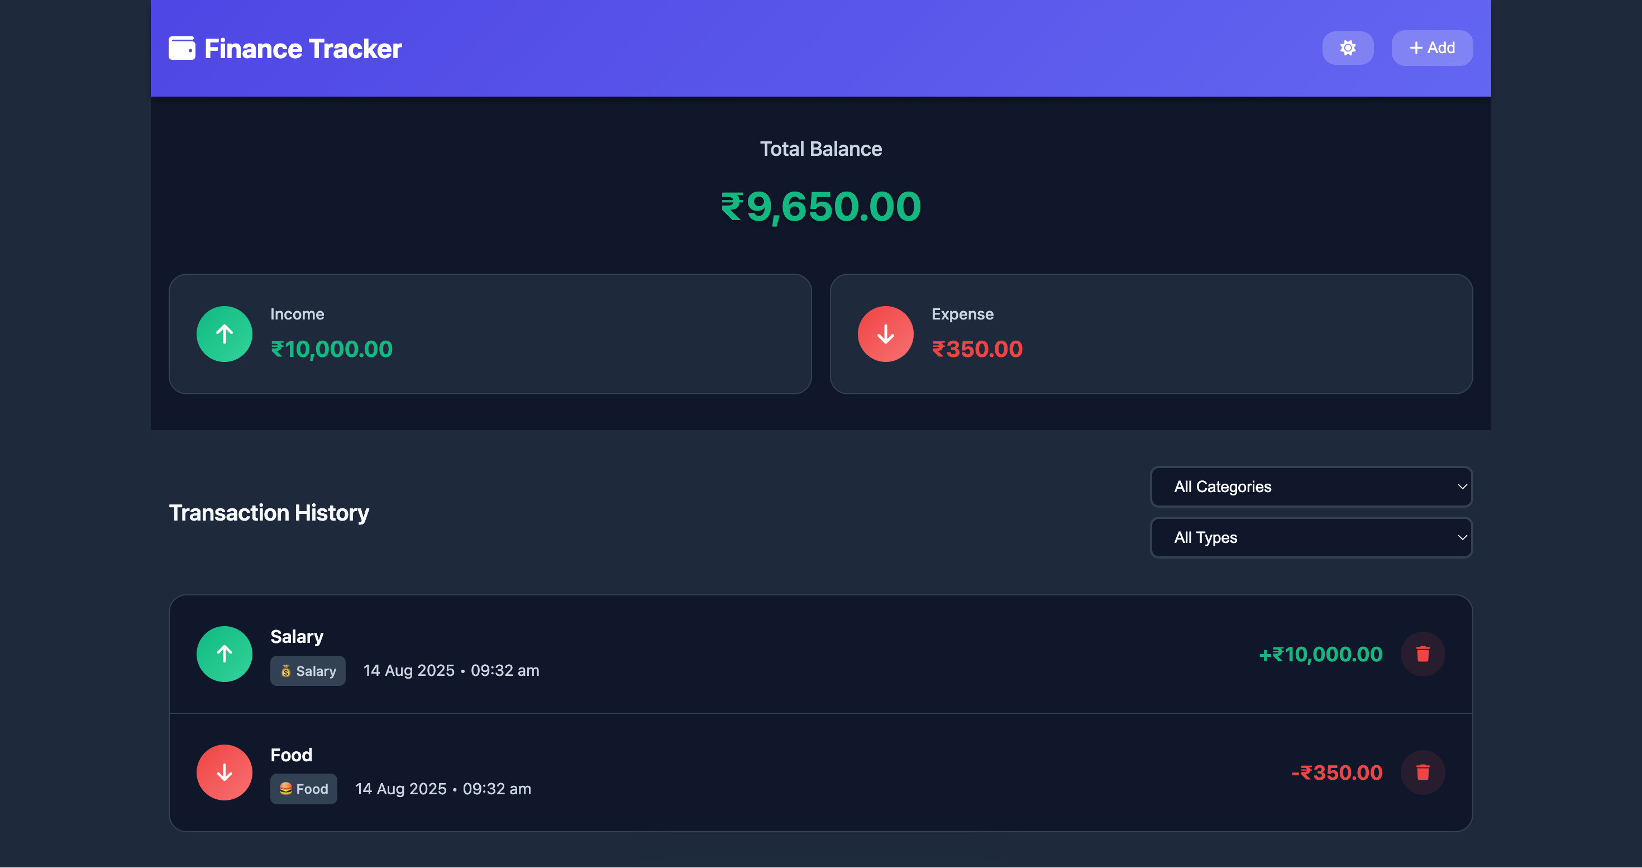
Task: Select the Salary transaction row
Action: [821, 654]
